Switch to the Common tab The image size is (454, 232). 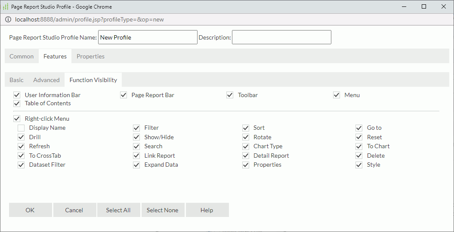pyautogui.click(x=22, y=56)
